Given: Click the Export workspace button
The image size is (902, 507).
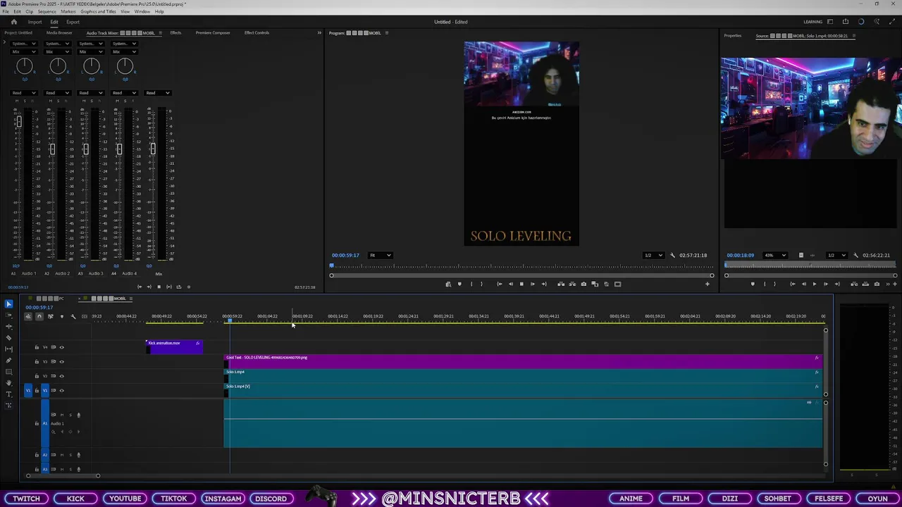Looking at the screenshot, I should tap(73, 22).
